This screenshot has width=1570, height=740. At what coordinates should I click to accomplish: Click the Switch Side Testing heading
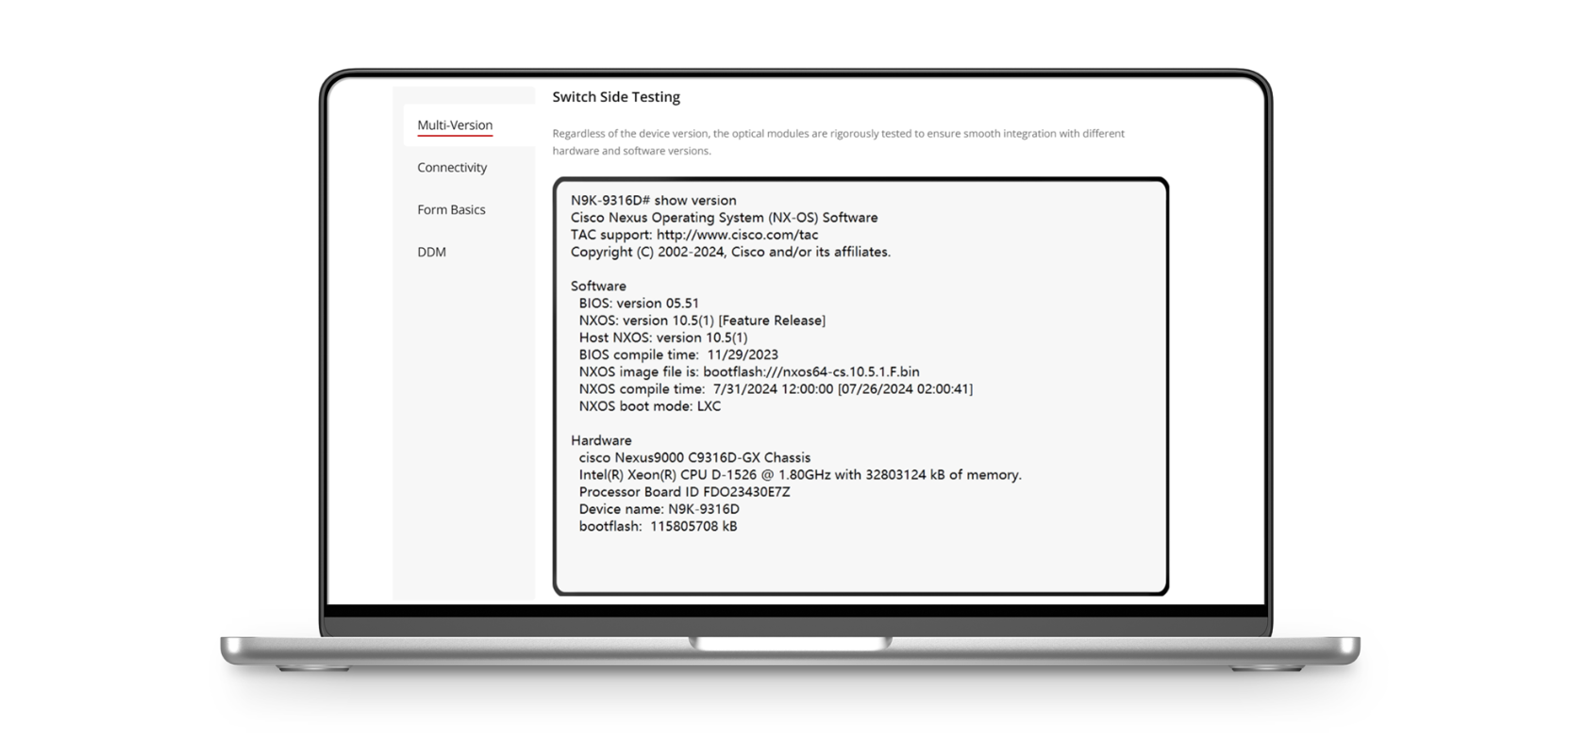pos(616,97)
